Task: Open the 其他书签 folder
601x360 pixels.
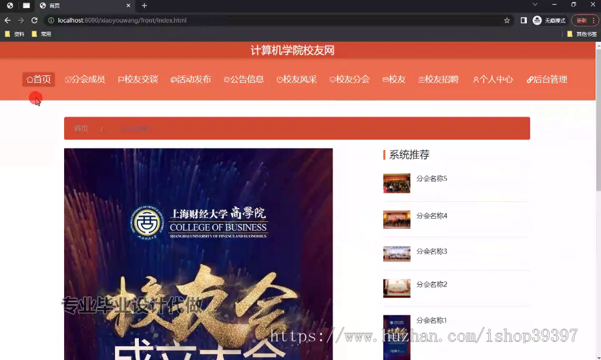Action: pyautogui.click(x=582, y=34)
